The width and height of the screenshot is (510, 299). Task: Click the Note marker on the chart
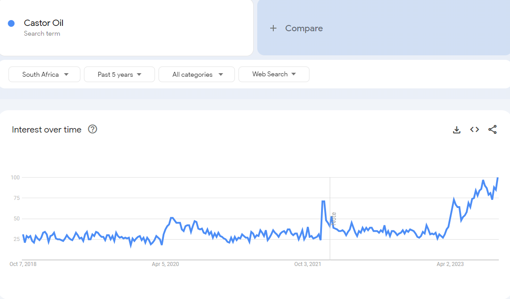(334, 218)
